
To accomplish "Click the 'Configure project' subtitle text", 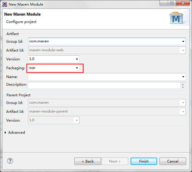I will [x=21, y=22].
